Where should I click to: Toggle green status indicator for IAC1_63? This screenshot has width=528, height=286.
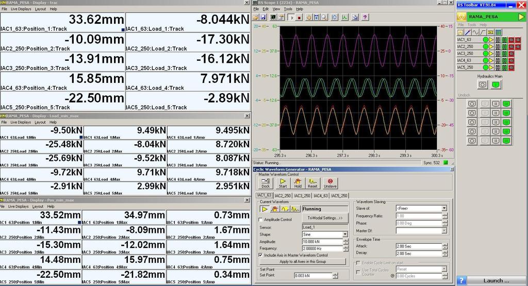pos(485,40)
